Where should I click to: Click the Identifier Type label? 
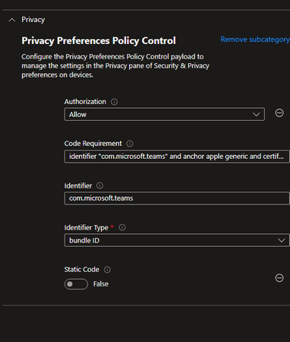point(87,227)
